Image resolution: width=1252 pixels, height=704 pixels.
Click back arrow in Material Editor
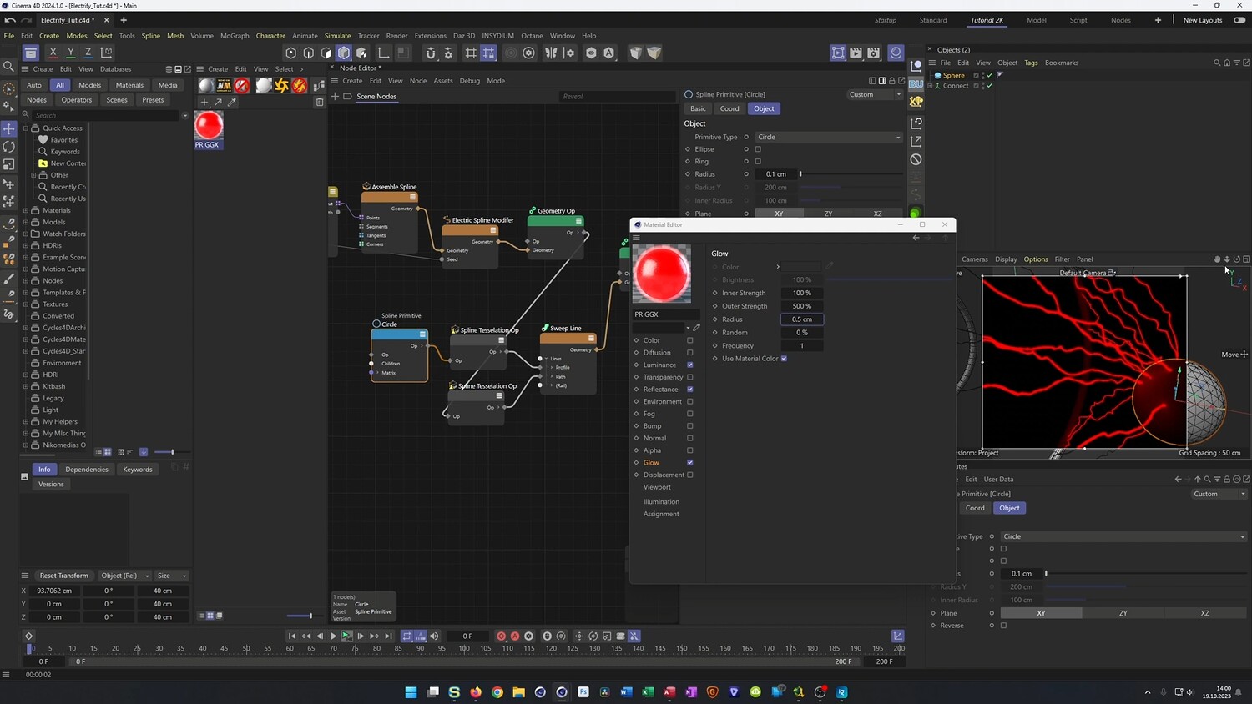pyautogui.click(x=916, y=238)
